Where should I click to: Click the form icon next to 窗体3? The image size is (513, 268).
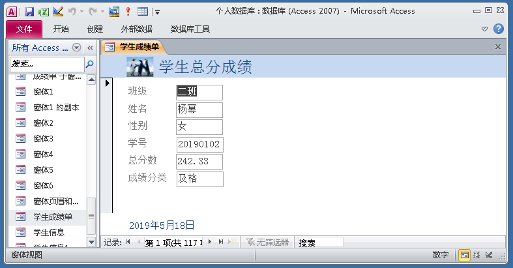tap(20, 139)
